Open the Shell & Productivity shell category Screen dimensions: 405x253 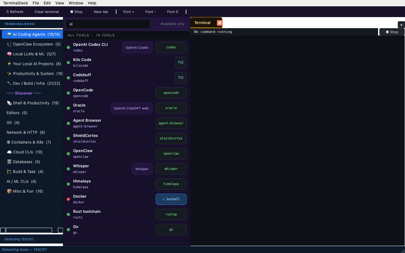(x=32, y=103)
